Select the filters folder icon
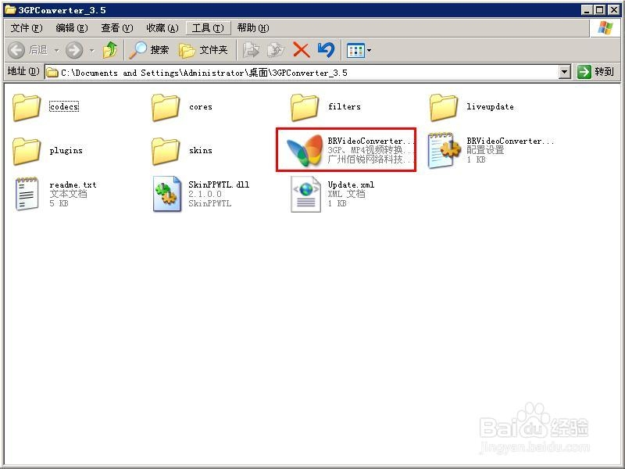 tap(305, 107)
